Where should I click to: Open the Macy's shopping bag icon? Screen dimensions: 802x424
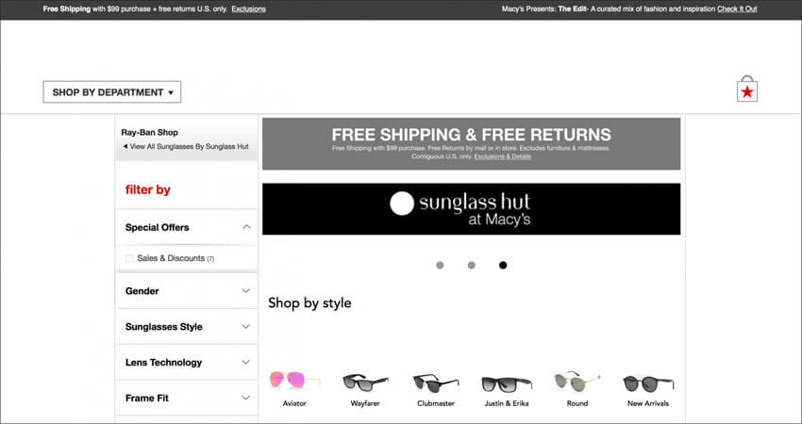(x=747, y=89)
